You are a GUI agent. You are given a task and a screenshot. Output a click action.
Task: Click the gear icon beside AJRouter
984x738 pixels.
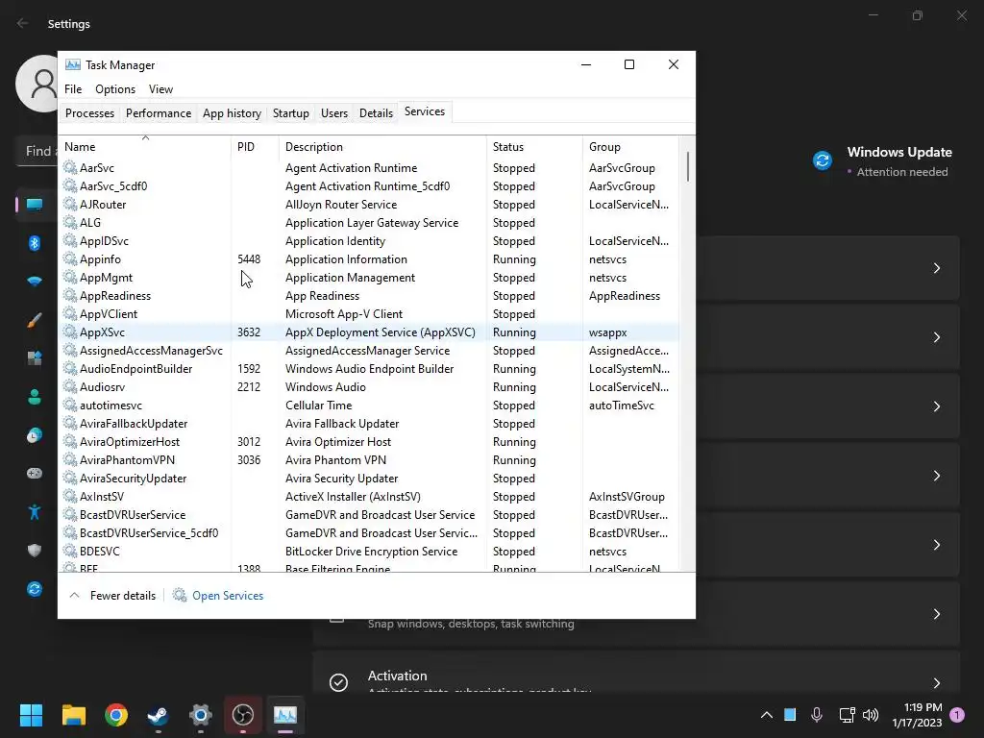[69, 204]
